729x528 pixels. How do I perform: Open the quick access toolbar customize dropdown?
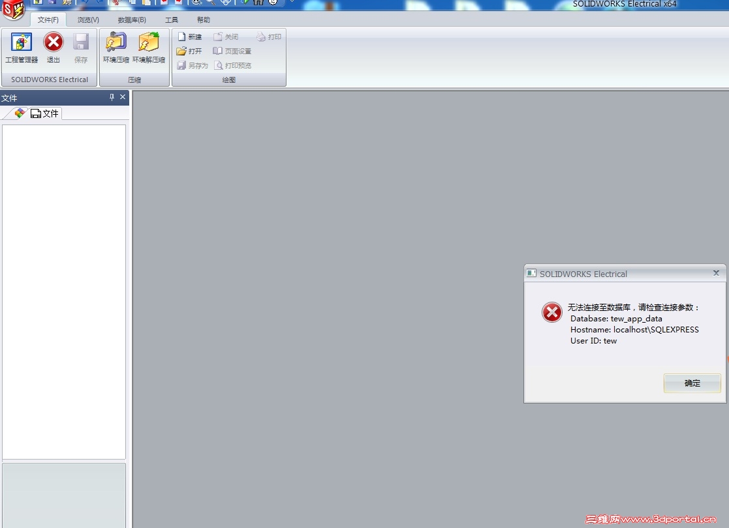292,2
